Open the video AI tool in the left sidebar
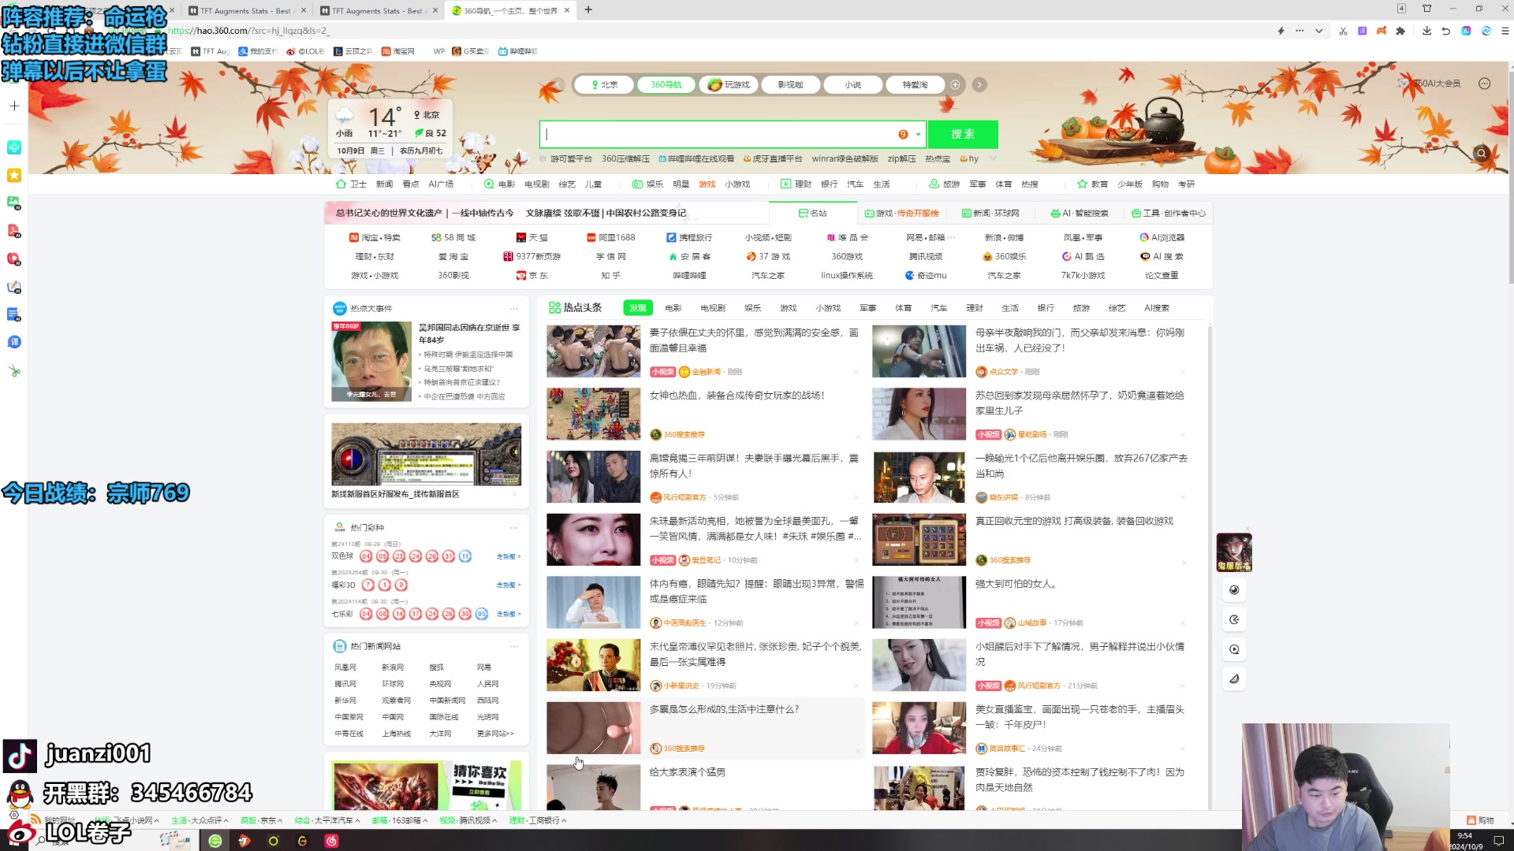This screenshot has width=1514, height=851. tap(13, 259)
